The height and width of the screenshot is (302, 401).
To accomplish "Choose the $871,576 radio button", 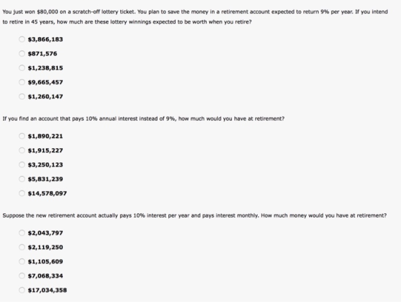I will 22,54.
